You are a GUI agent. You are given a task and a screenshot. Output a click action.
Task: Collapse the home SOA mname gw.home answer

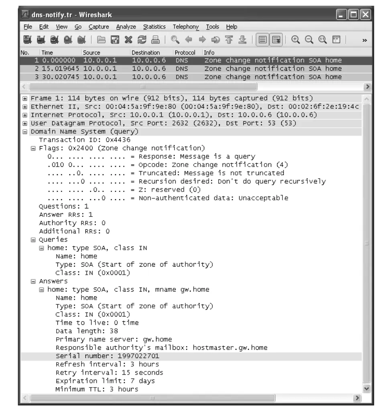(x=41, y=290)
